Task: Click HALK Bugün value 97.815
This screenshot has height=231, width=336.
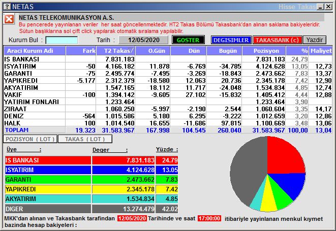Action: (x=231, y=123)
